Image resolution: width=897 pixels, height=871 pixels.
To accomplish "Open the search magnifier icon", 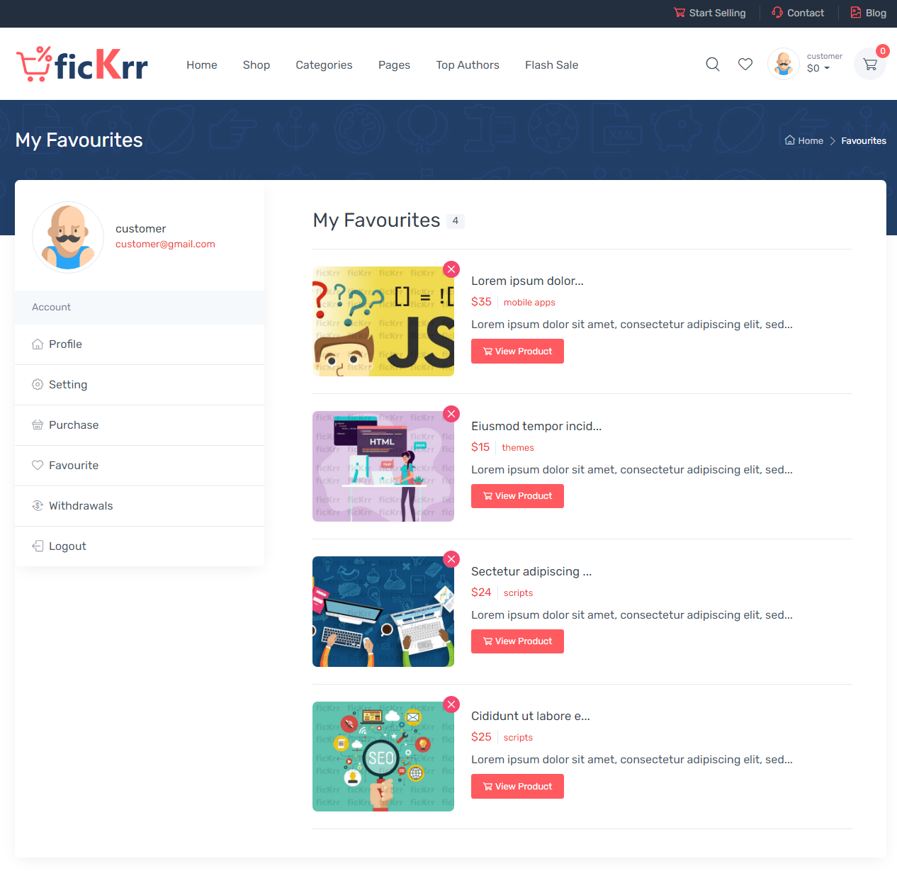I will pyautogui.click(x=713, y=64).
